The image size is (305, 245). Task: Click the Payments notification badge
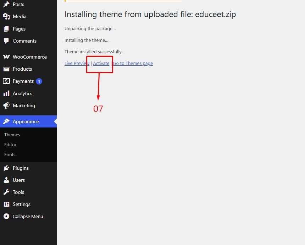(39, 81)
